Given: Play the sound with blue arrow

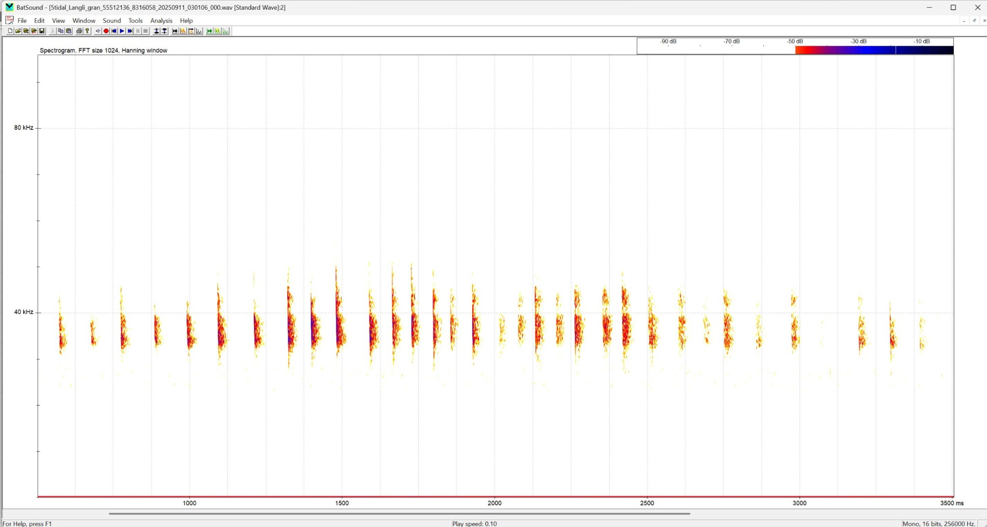Looking at the screenshot, I should click(x=122, y=31).
